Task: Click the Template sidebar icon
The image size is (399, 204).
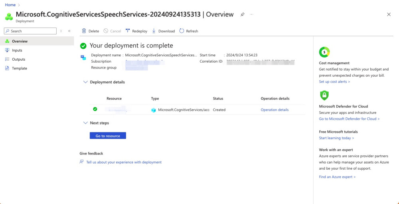Action: [7, 68]
